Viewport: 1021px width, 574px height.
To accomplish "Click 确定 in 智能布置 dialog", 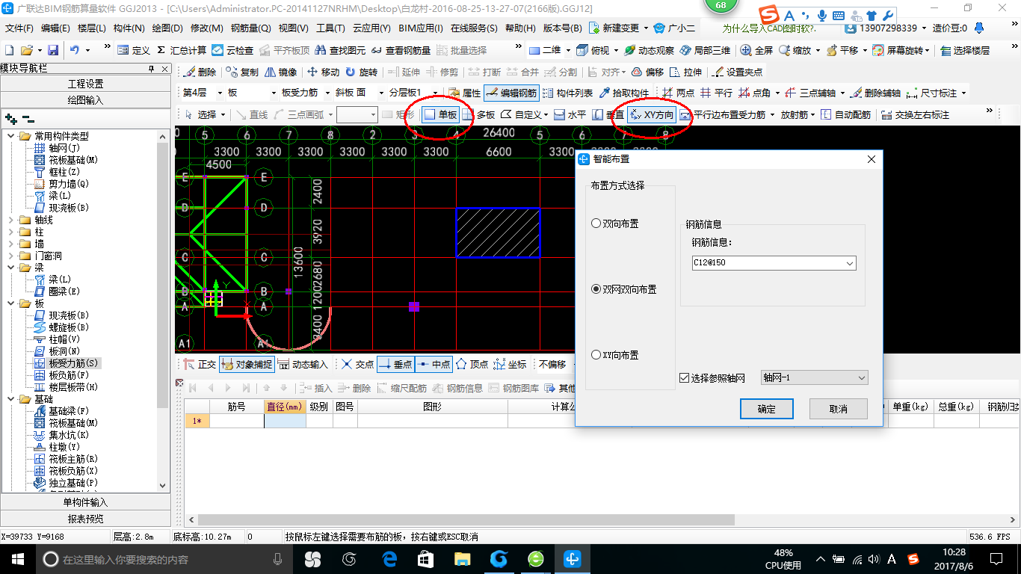I will coord(766,409).
